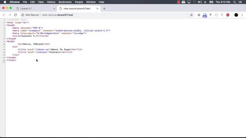The width and height of the screenshot is (246, 138).
Task: Click the red Adblock extension icon
Action: pyautogui.click(x=228, y=15)
